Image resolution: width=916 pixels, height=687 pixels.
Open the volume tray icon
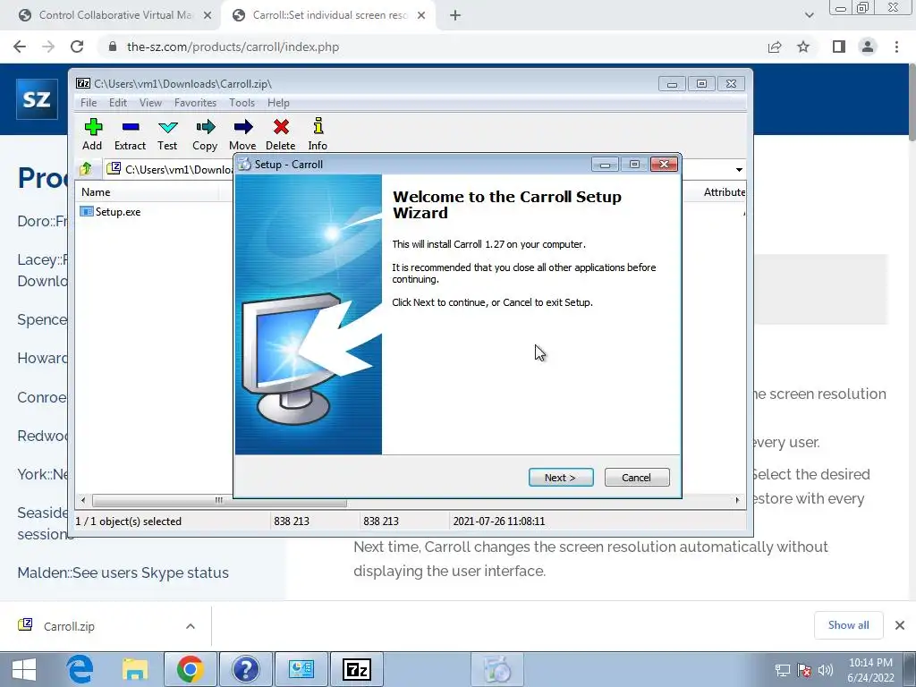coord(826,670)
